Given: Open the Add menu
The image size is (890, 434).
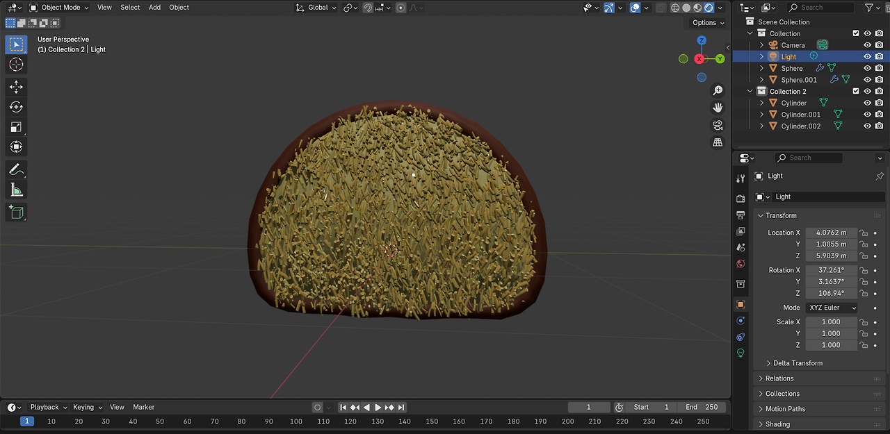Looking at the screenshot, I should pyautogui.click(x=154, y=8).
